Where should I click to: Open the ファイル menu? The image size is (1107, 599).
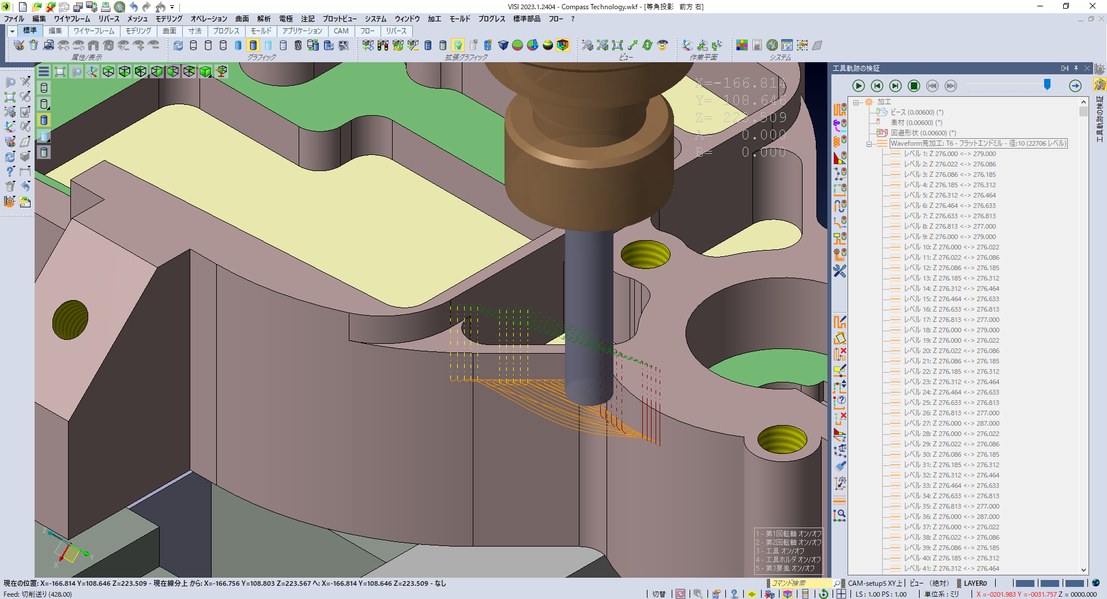click(x=14, y=19)
